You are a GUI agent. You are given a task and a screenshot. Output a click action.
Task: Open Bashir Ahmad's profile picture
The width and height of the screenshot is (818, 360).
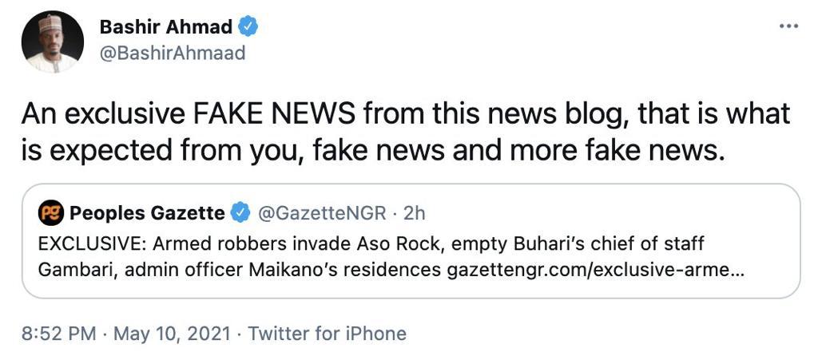coord(50,42)
